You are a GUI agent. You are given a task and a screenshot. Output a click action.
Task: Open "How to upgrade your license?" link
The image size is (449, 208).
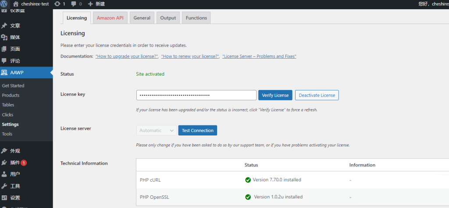click(127, 56)
